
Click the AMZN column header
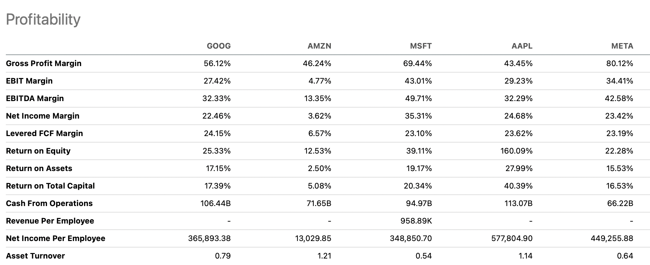click(319, 46)
